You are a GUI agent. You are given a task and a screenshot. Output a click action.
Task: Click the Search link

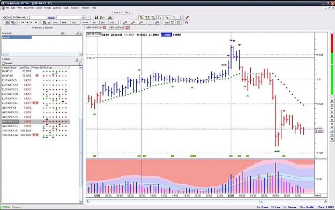[51, 17]
